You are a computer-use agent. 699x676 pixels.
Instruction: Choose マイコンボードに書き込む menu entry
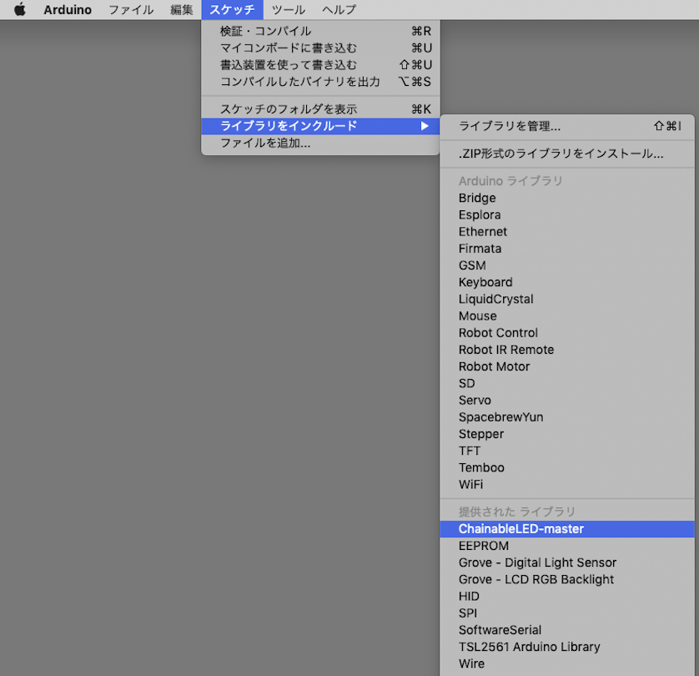(288, 48)
